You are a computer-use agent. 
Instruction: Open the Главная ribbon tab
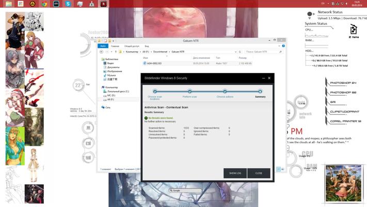click(x=115, y=46)
